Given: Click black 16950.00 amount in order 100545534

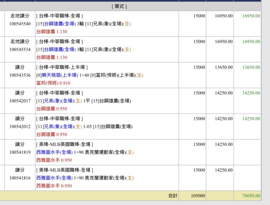Looking at the screenshot, I should (x=224, y=41).
